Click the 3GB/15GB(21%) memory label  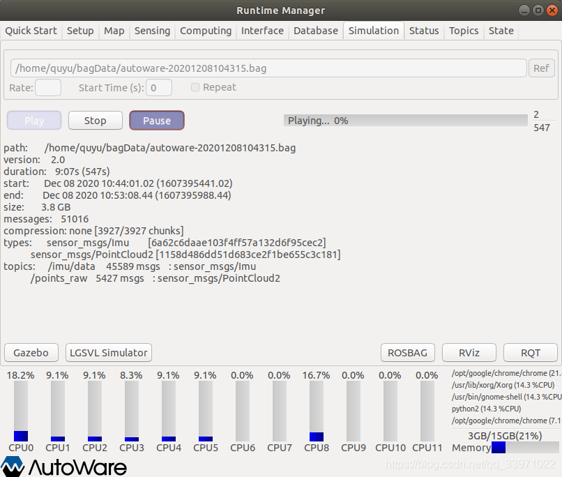coord(505,436)
